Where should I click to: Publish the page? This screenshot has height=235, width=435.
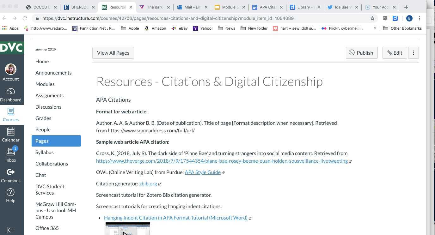[x=361, y=53]
